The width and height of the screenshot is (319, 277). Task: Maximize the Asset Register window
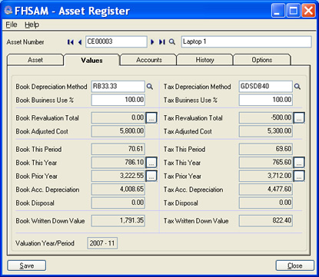coord(293,11)
